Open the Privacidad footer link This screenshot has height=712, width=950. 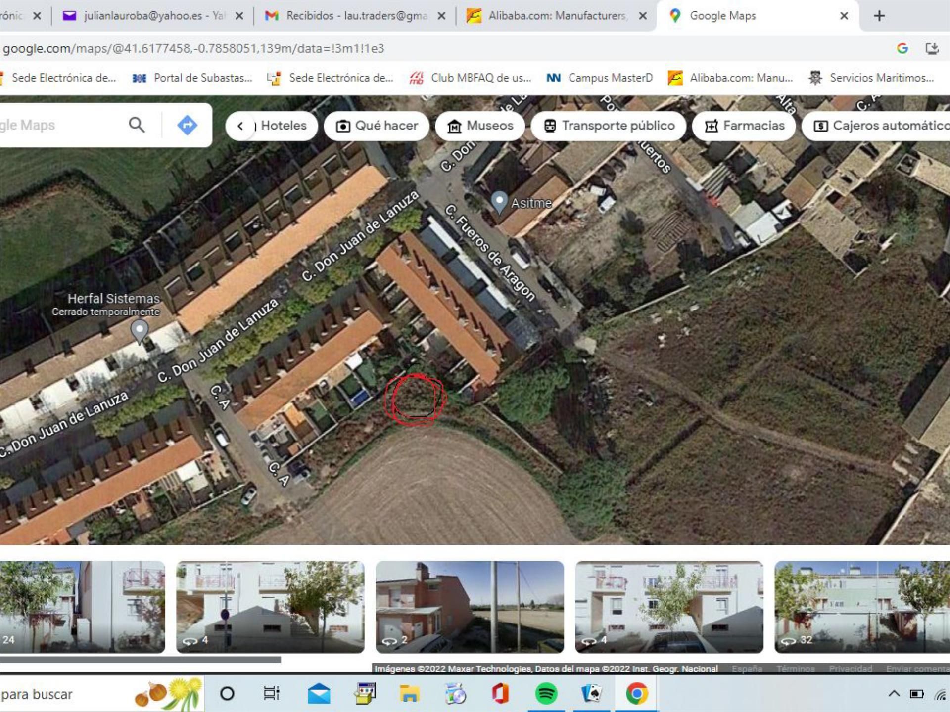coord(851,668)
